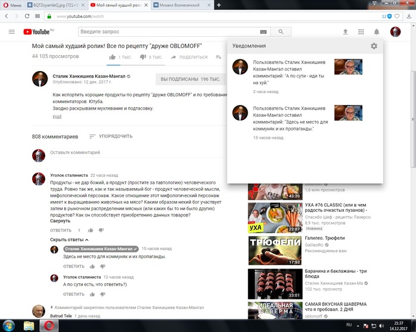Open Баранина и баклажаны video title
416x332 pixels.
click(x=336, y=273)
